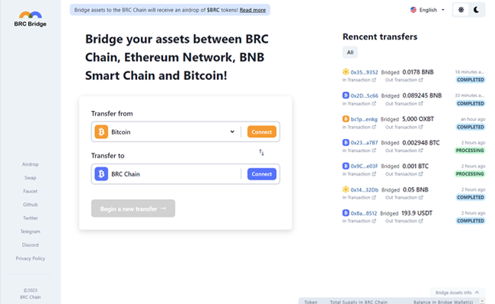The image size is (495, 304).
Task: Click the orange Connect button
Action: coord(262,131)
